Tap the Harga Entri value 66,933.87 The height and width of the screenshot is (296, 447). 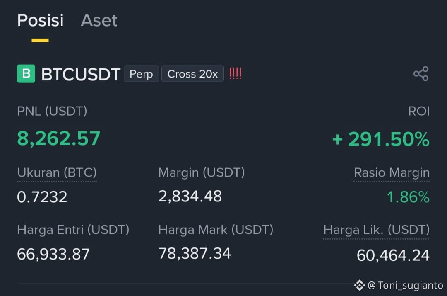click(53, 254)
